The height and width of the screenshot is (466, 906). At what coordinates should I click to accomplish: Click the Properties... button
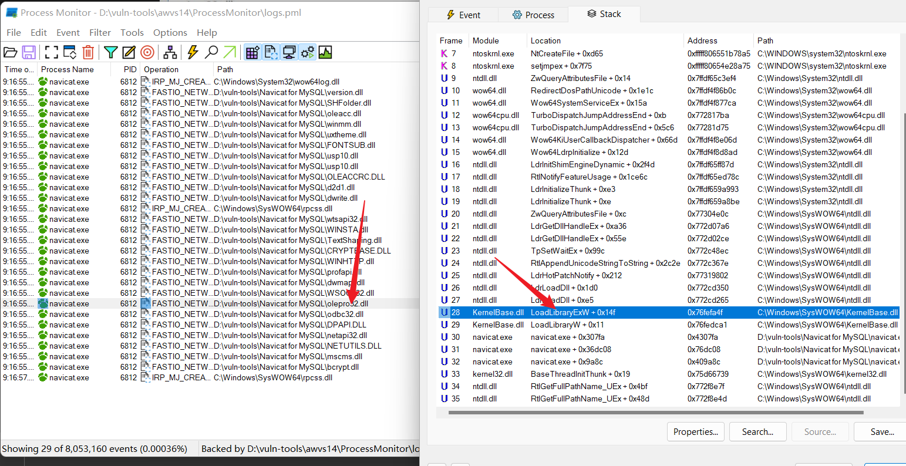(695, 432)
